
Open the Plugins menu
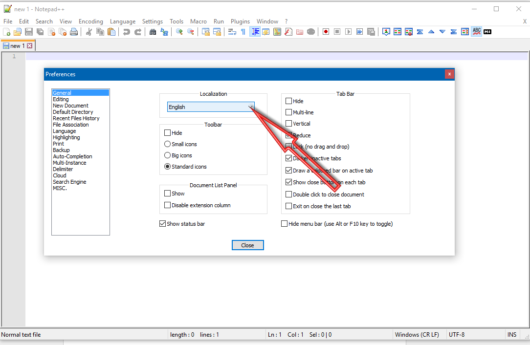241,22
